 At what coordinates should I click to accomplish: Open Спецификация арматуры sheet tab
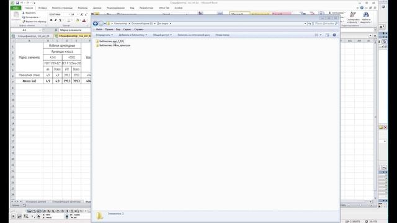click(66, 201)
